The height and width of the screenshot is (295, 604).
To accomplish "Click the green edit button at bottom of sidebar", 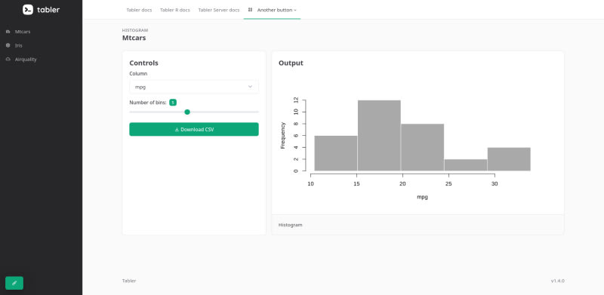I will pos(14,283).
